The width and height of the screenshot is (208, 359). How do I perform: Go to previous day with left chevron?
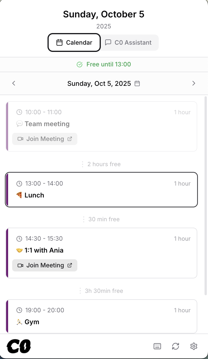click(14, 84)
